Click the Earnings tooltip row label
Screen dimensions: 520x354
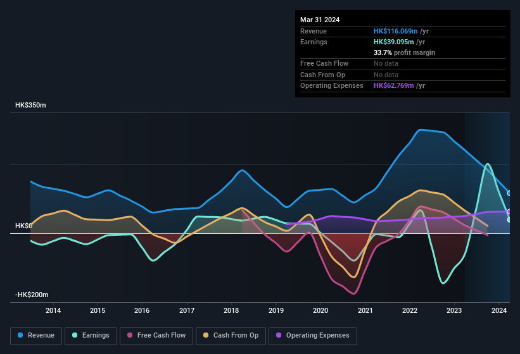pos(314,42)
